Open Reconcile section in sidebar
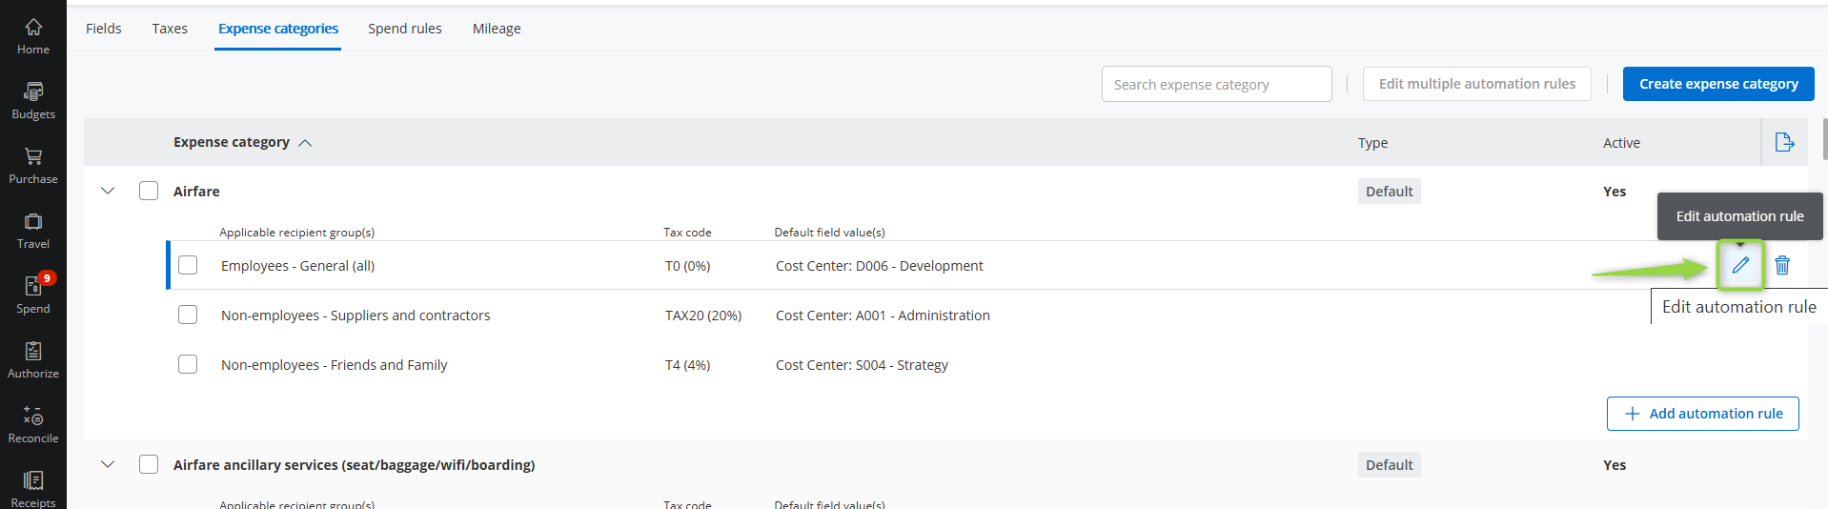Screen dimensions: 1828x509 coord(33,425)
